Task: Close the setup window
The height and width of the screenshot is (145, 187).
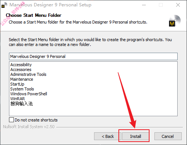Action: [x=178, y=5]
